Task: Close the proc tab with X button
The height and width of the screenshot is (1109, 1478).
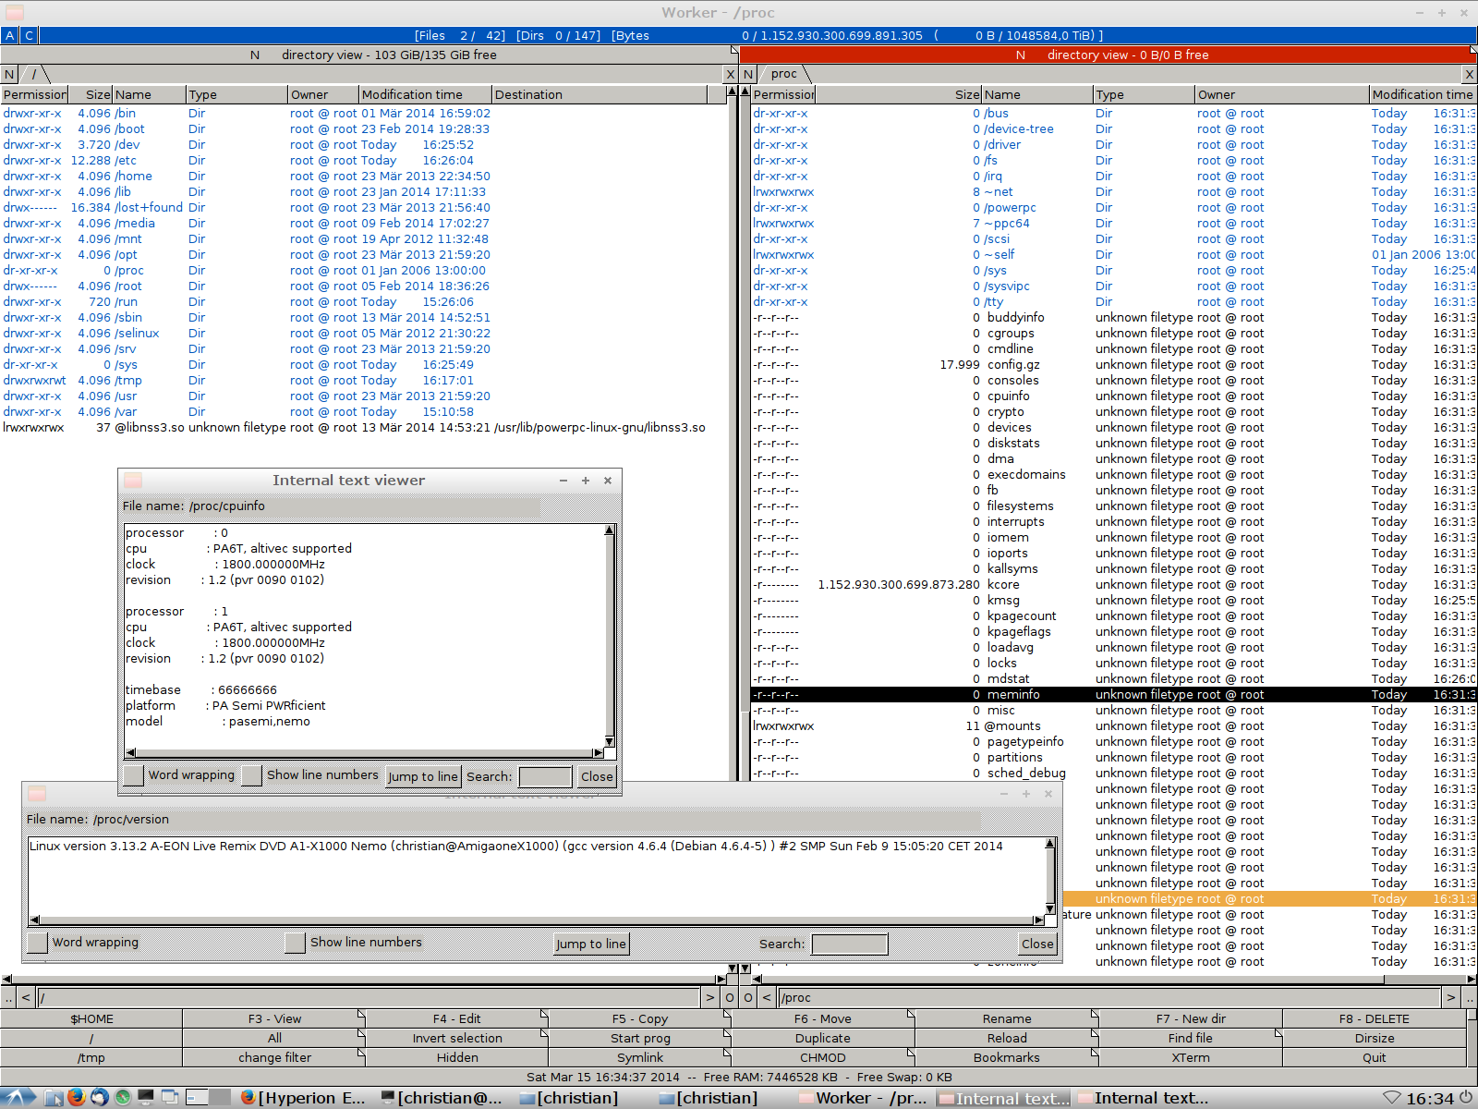Action: click(x=1469, y=74)
